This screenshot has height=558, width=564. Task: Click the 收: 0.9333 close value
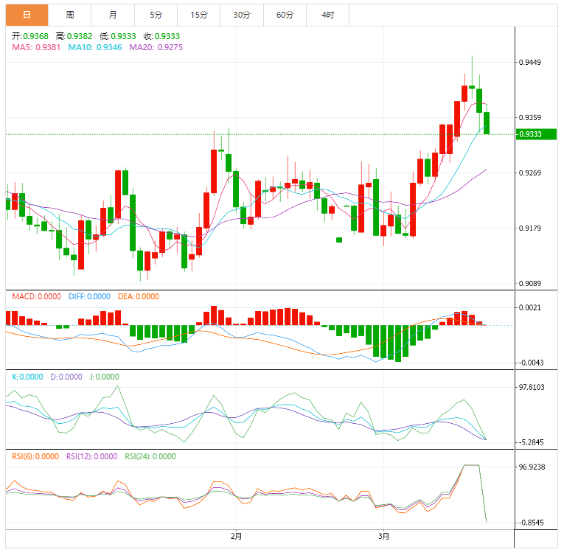[x=162, y=36]
